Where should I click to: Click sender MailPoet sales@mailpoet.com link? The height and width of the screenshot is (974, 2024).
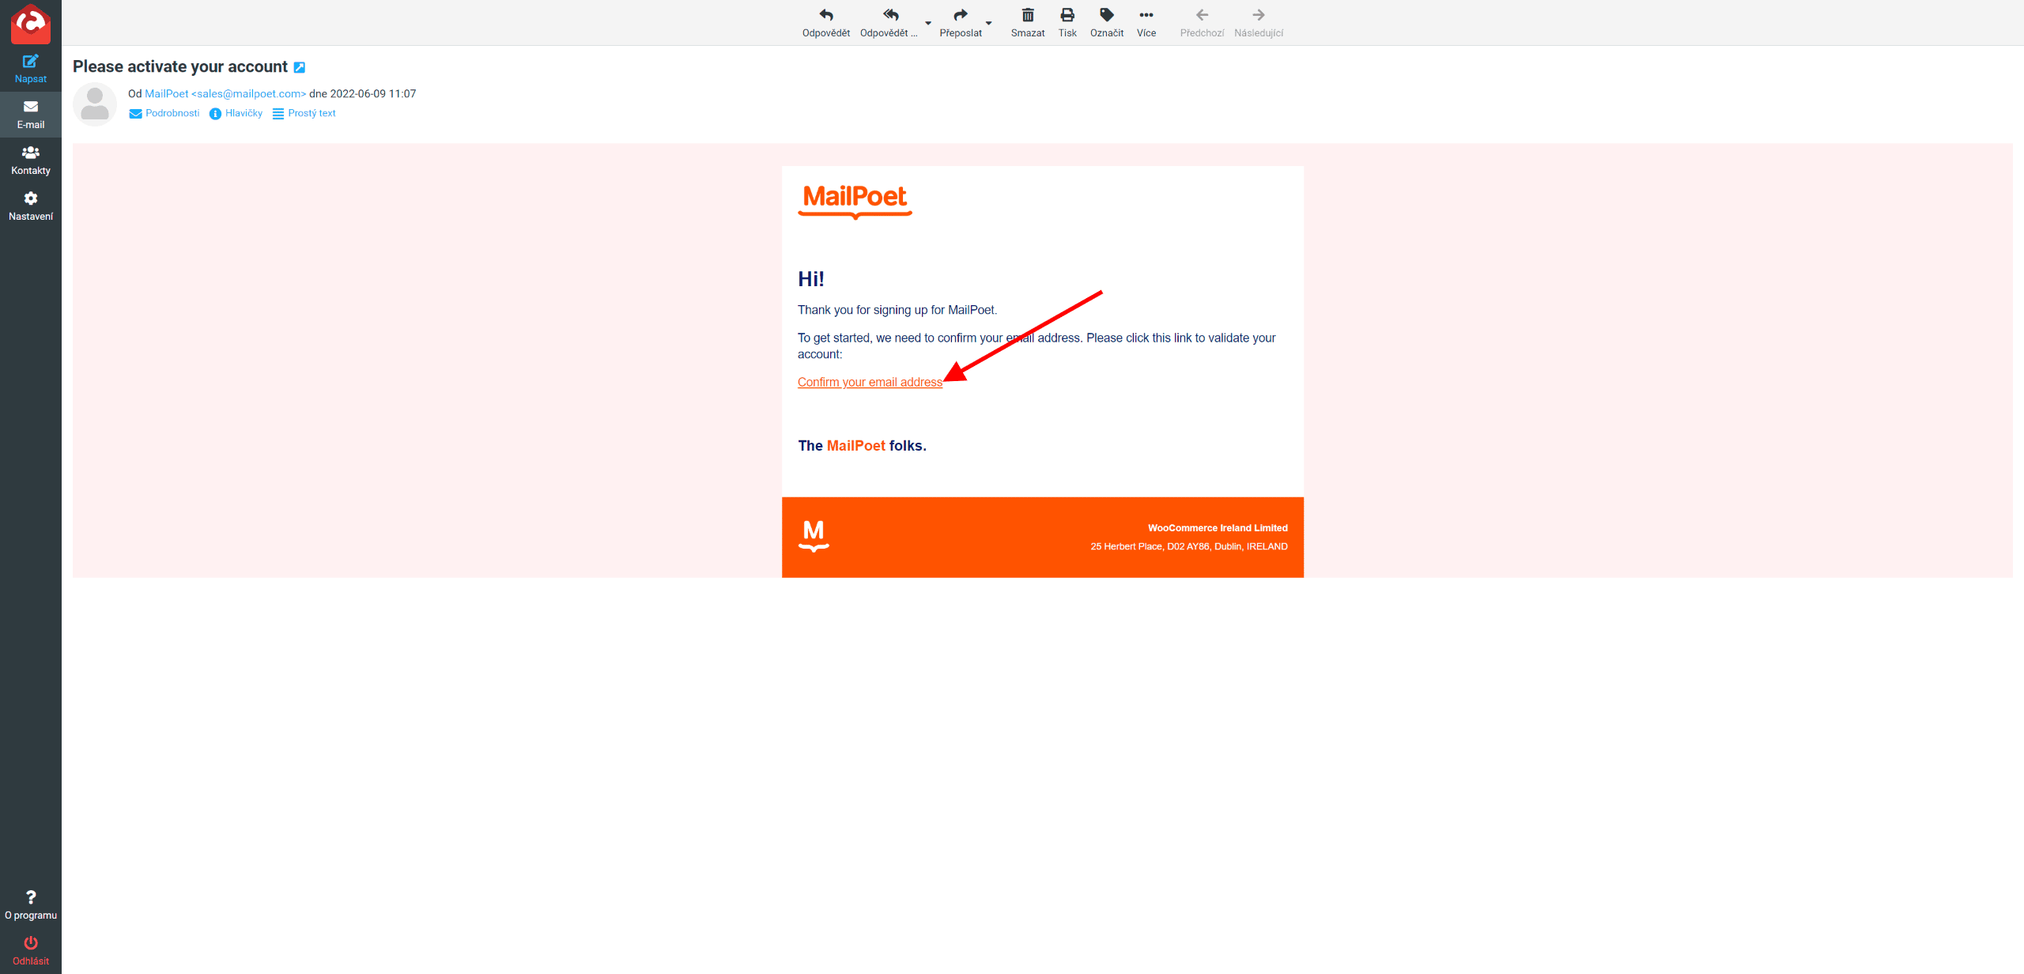pos(225,93)
